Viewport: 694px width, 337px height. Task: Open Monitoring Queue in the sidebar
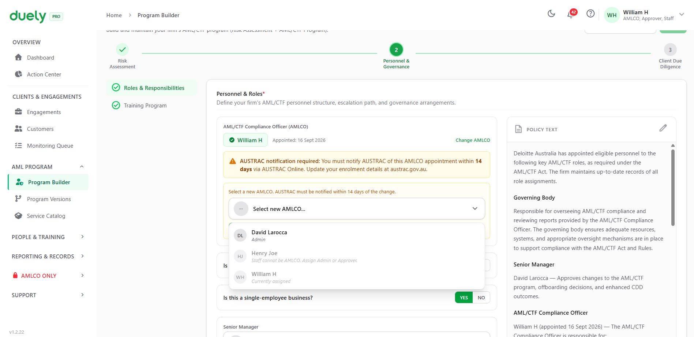48,145
